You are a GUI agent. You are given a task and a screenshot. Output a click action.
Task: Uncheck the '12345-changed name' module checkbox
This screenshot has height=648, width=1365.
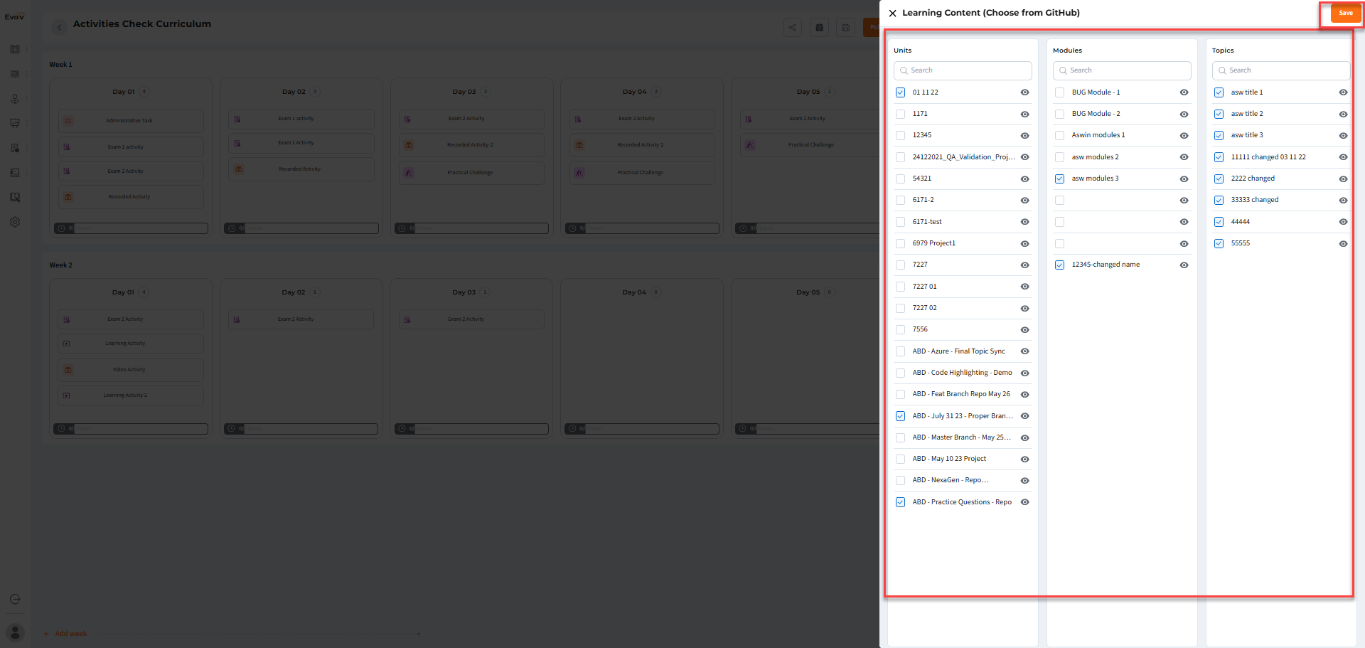pos(1060,265)
